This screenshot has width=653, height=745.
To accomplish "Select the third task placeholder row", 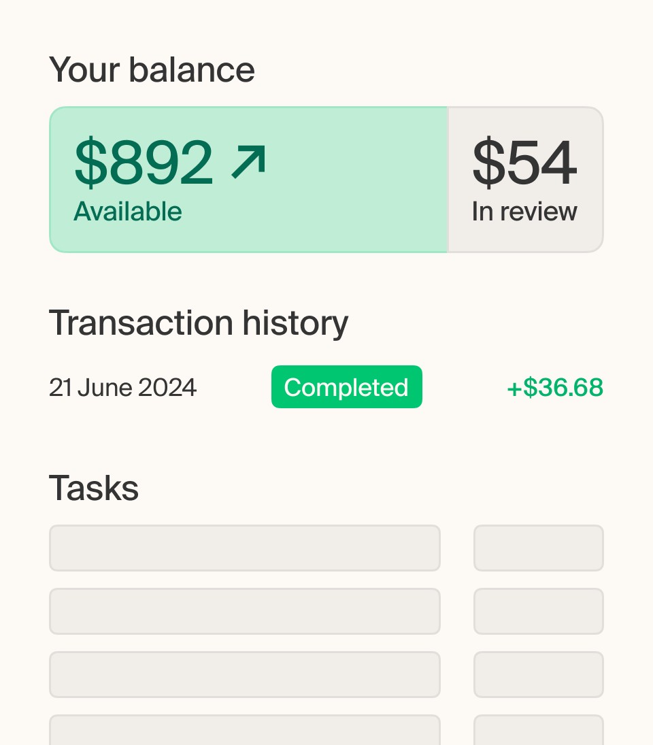I will [245, 674].
